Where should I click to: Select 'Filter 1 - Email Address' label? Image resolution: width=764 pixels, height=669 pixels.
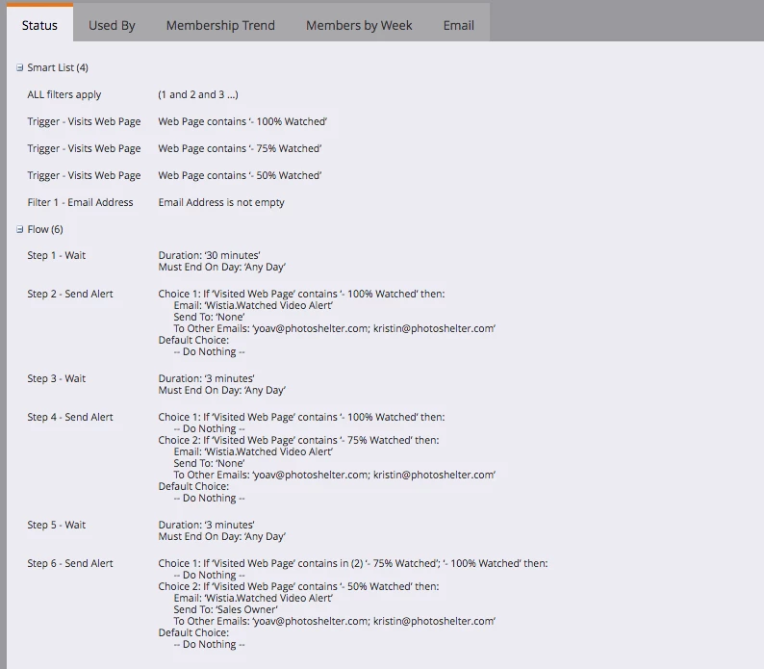[80, 202]
